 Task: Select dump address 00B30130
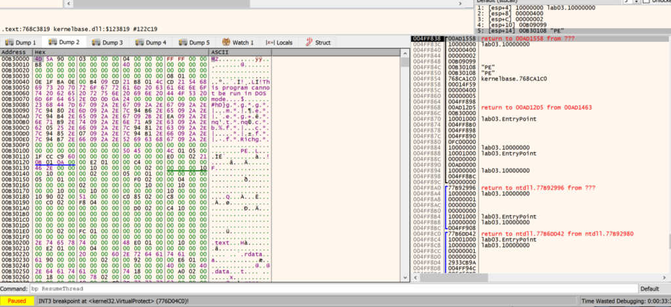pyautogui.click(x=16, y=168)
